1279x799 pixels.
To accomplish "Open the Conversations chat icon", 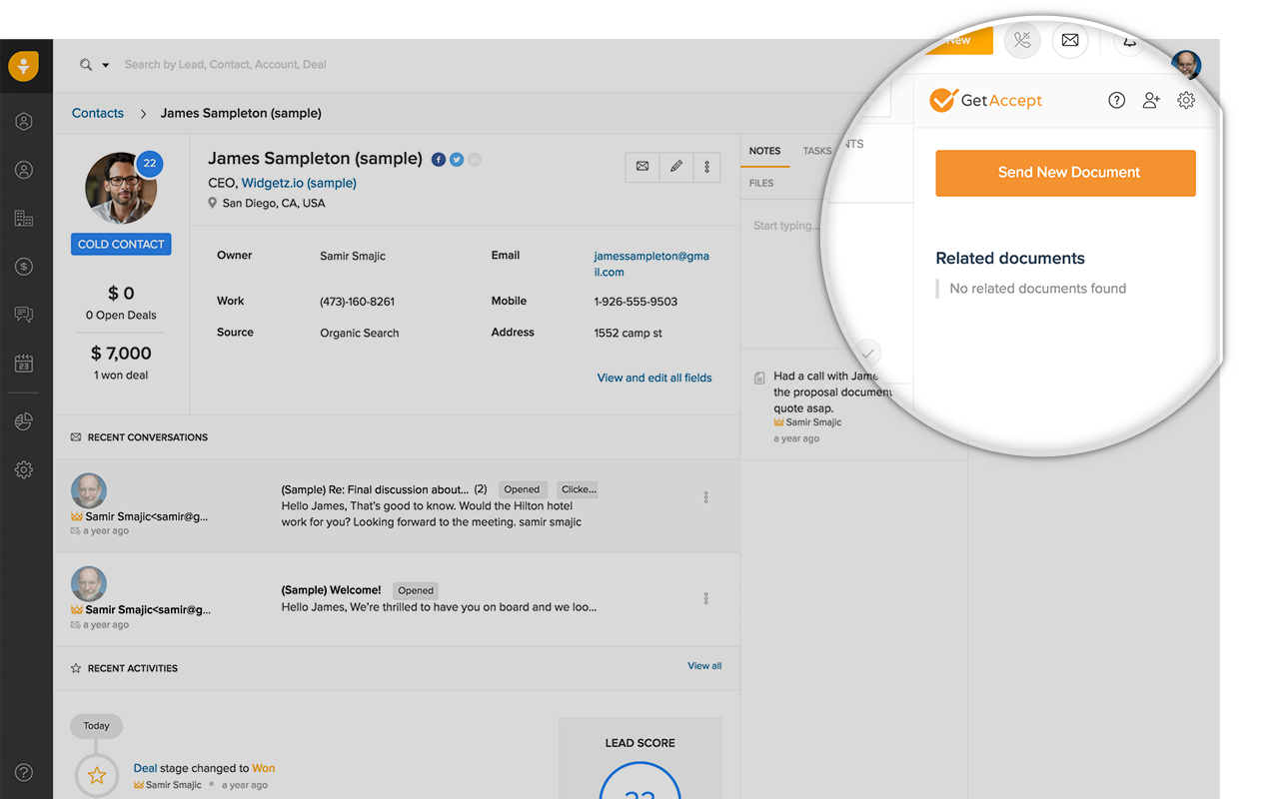I will [x=24, y=315].
